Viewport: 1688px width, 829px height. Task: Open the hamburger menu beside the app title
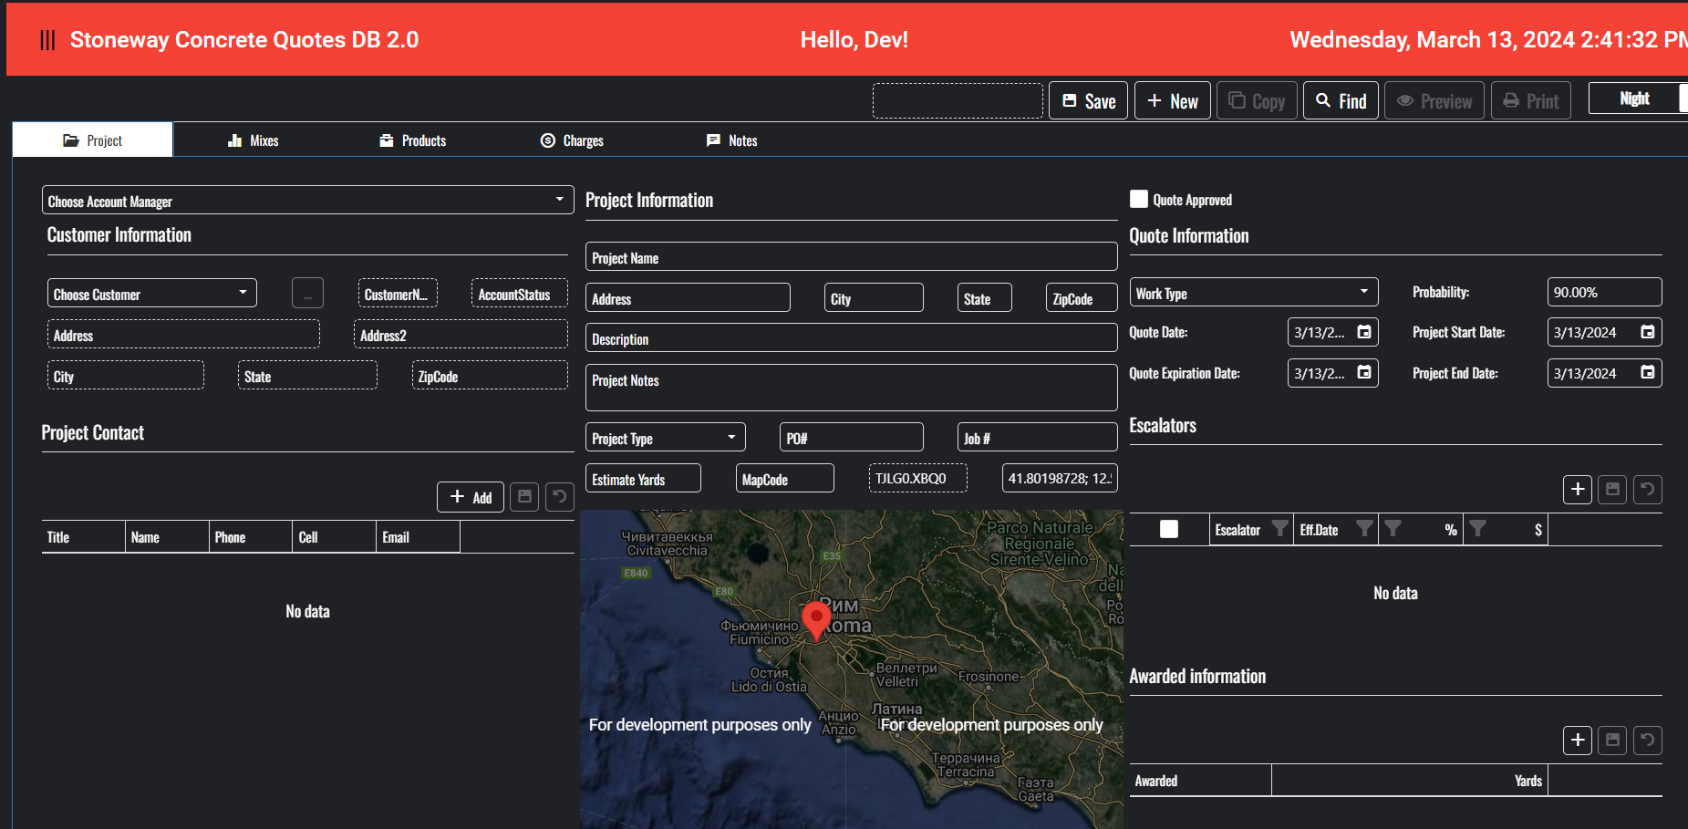[x=47, y=40]
